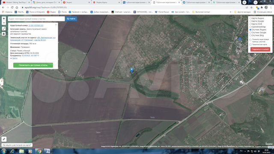274x154 pixels.
Task: Click the ruler icon at bottom left
Action: click(x=4, y=139)
